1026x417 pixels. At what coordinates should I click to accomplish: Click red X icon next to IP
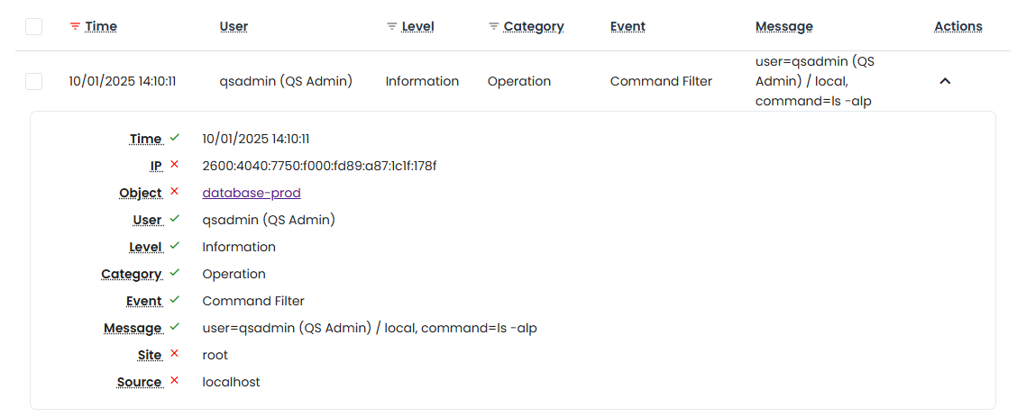pos(175,165)
